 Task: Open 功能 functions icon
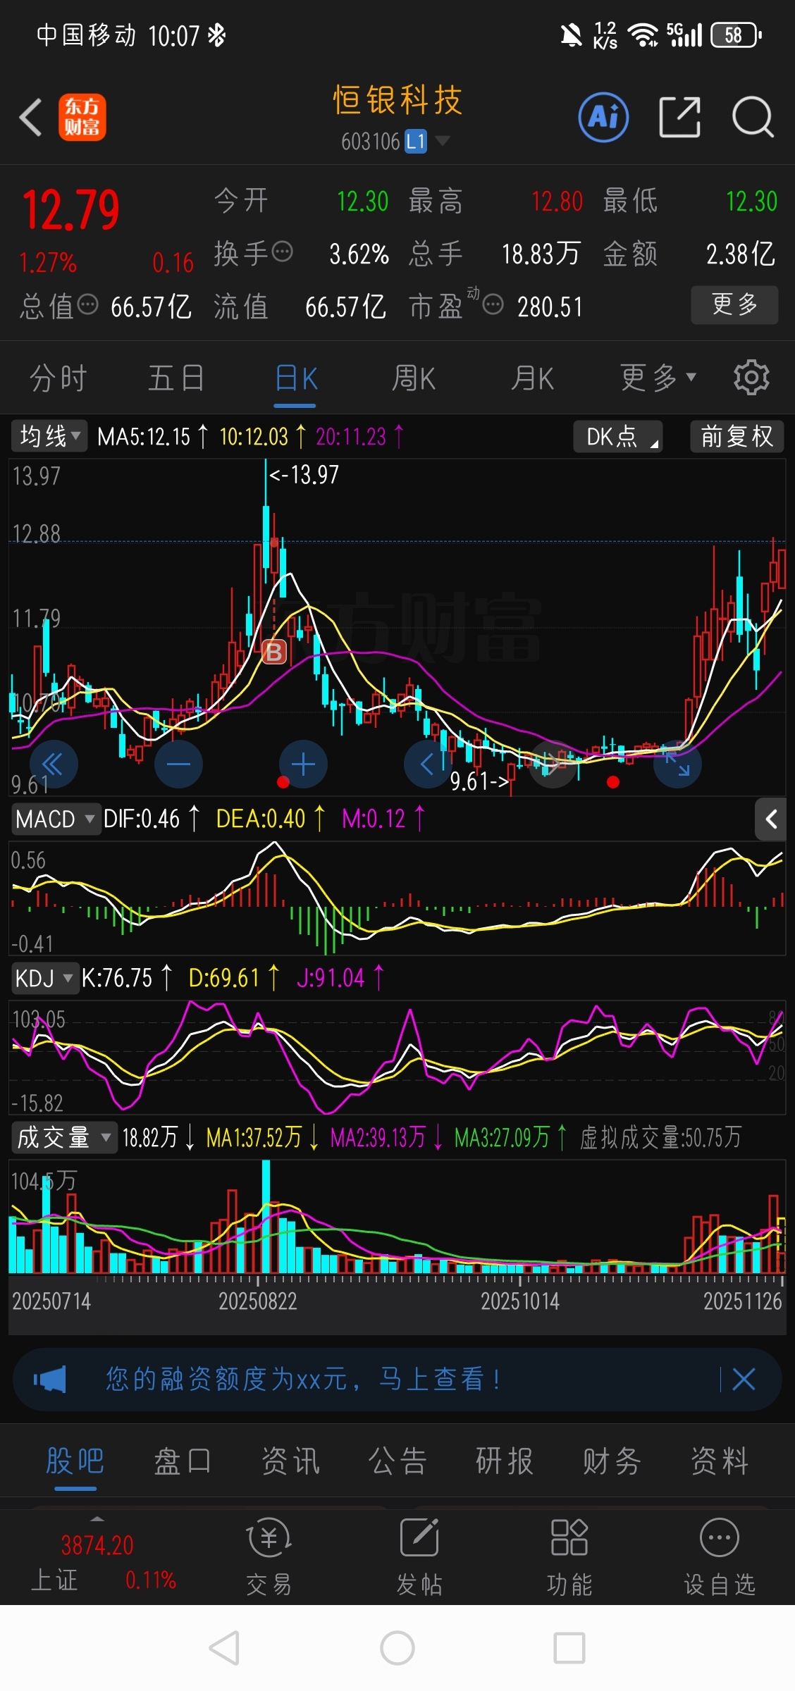(x=569, y=1557)
